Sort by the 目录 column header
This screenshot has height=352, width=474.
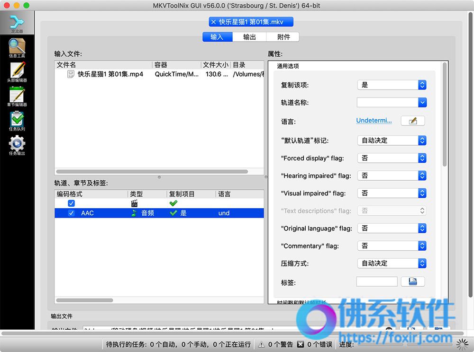(x=247, y=65)
